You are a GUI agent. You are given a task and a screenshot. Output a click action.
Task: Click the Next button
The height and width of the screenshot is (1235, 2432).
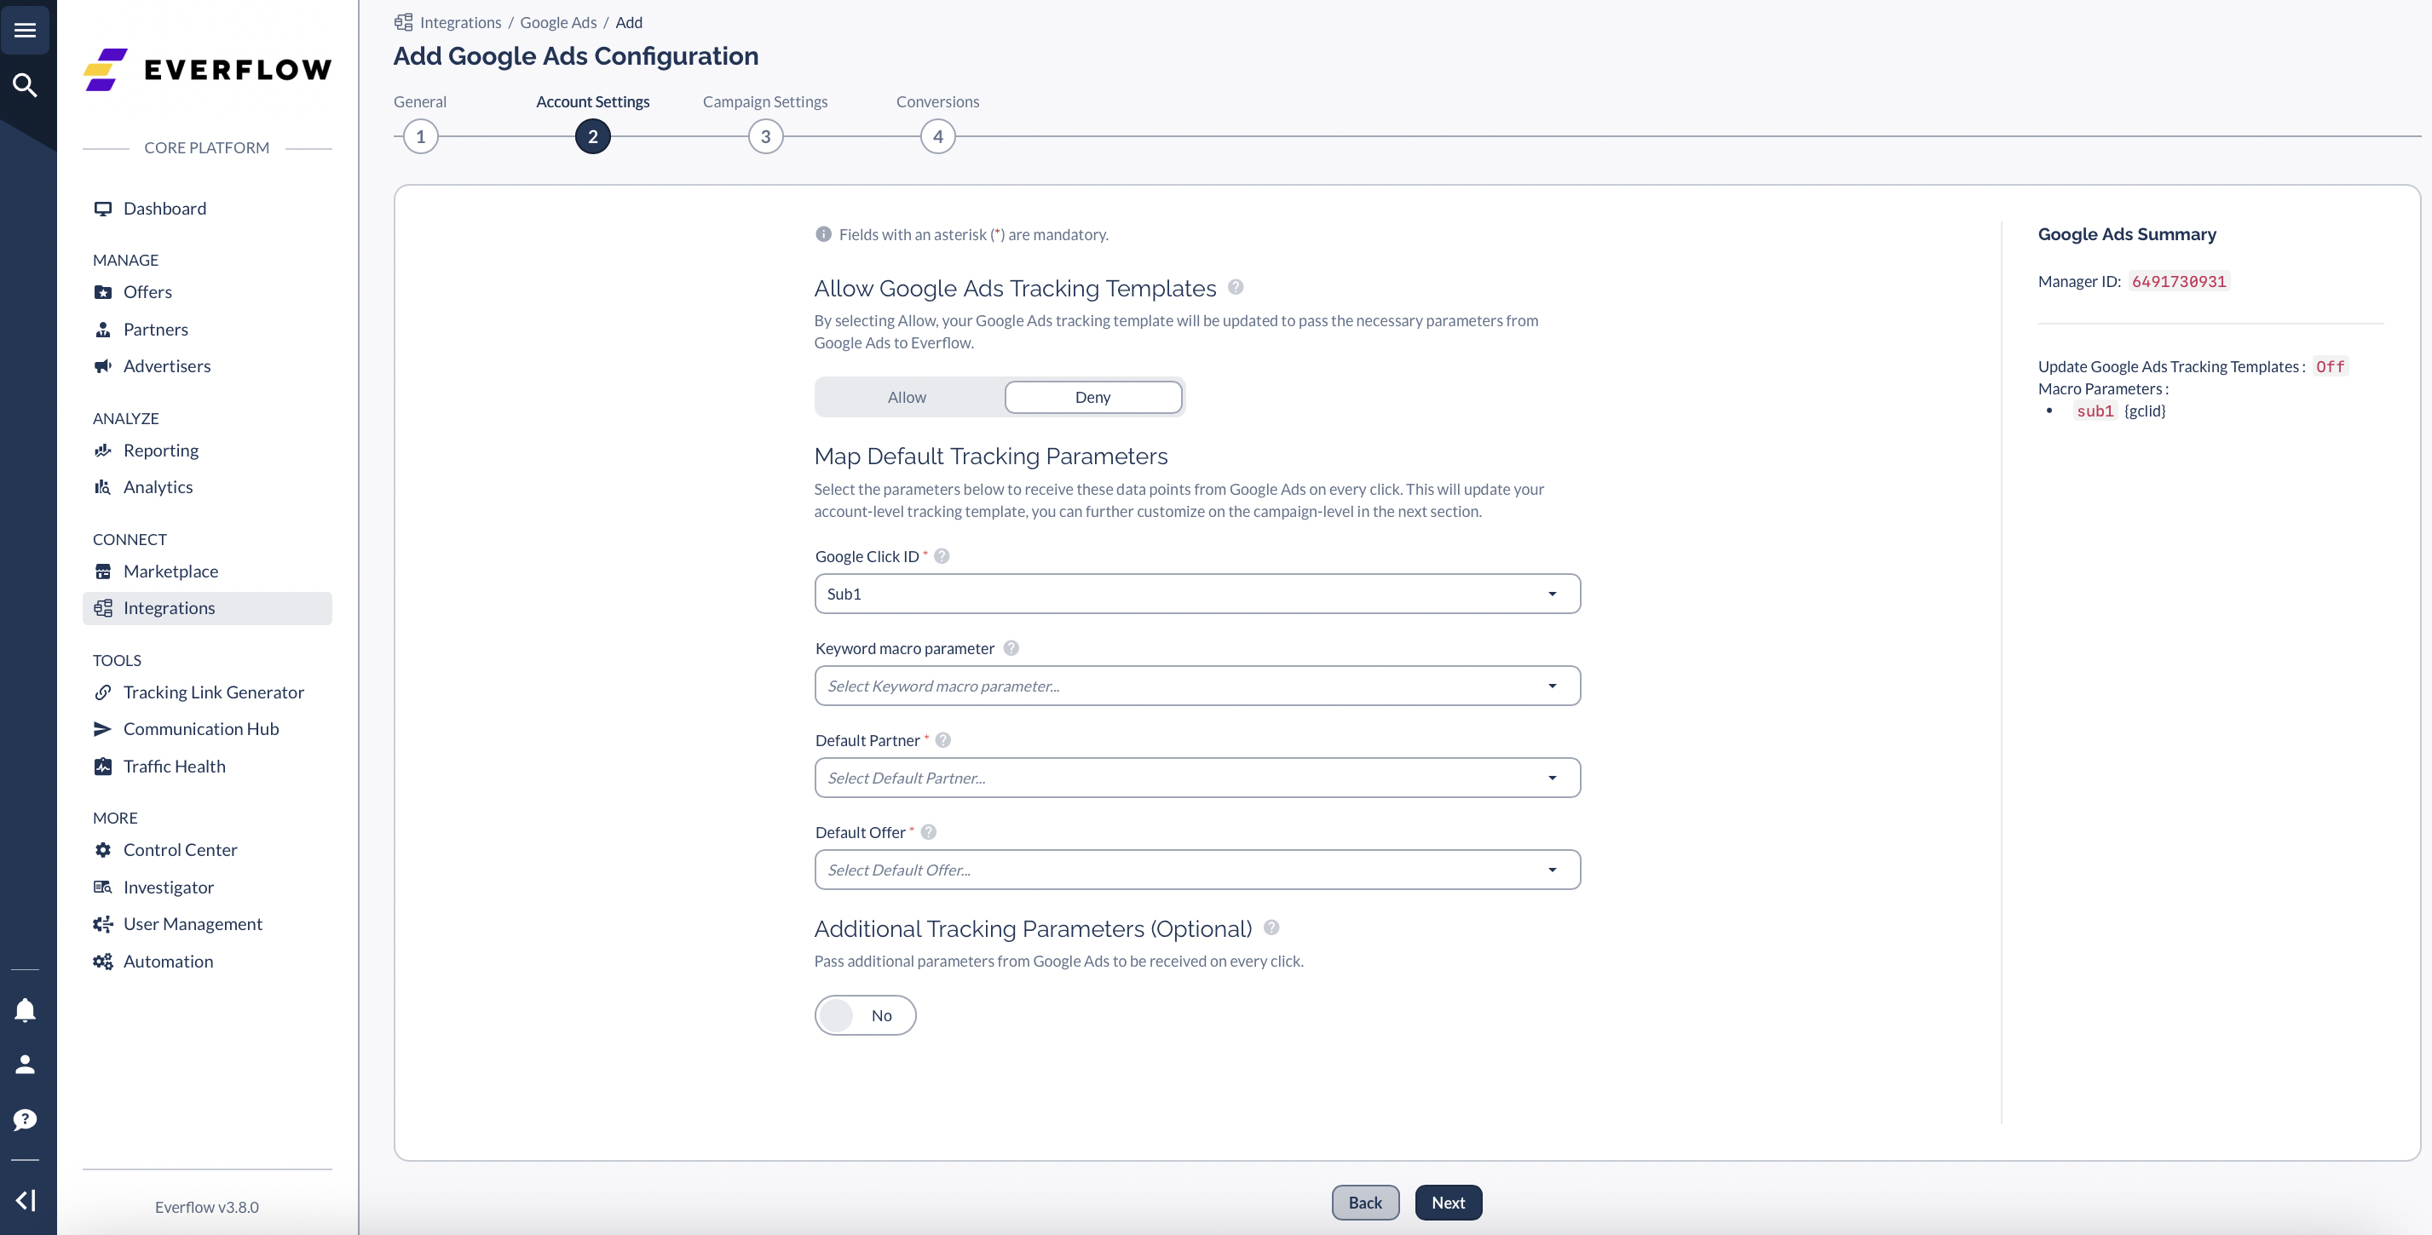point(1449,1202)
